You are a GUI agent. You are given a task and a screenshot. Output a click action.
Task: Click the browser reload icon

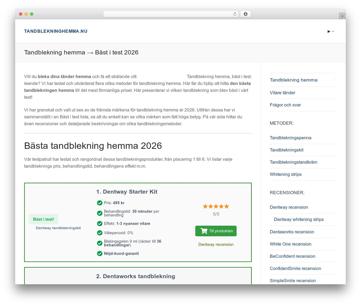pyautogui.click(x=235, y=14)
